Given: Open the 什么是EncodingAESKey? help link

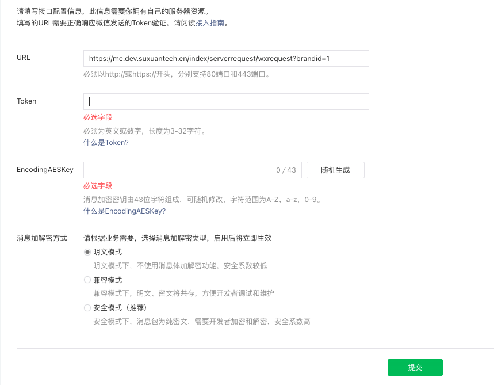Looking at the screenshot, I should 124,211.
